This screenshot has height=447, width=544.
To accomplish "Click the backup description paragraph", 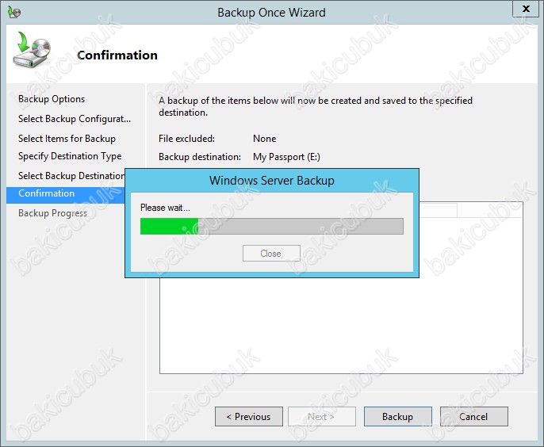I will [x=316, y=106].
